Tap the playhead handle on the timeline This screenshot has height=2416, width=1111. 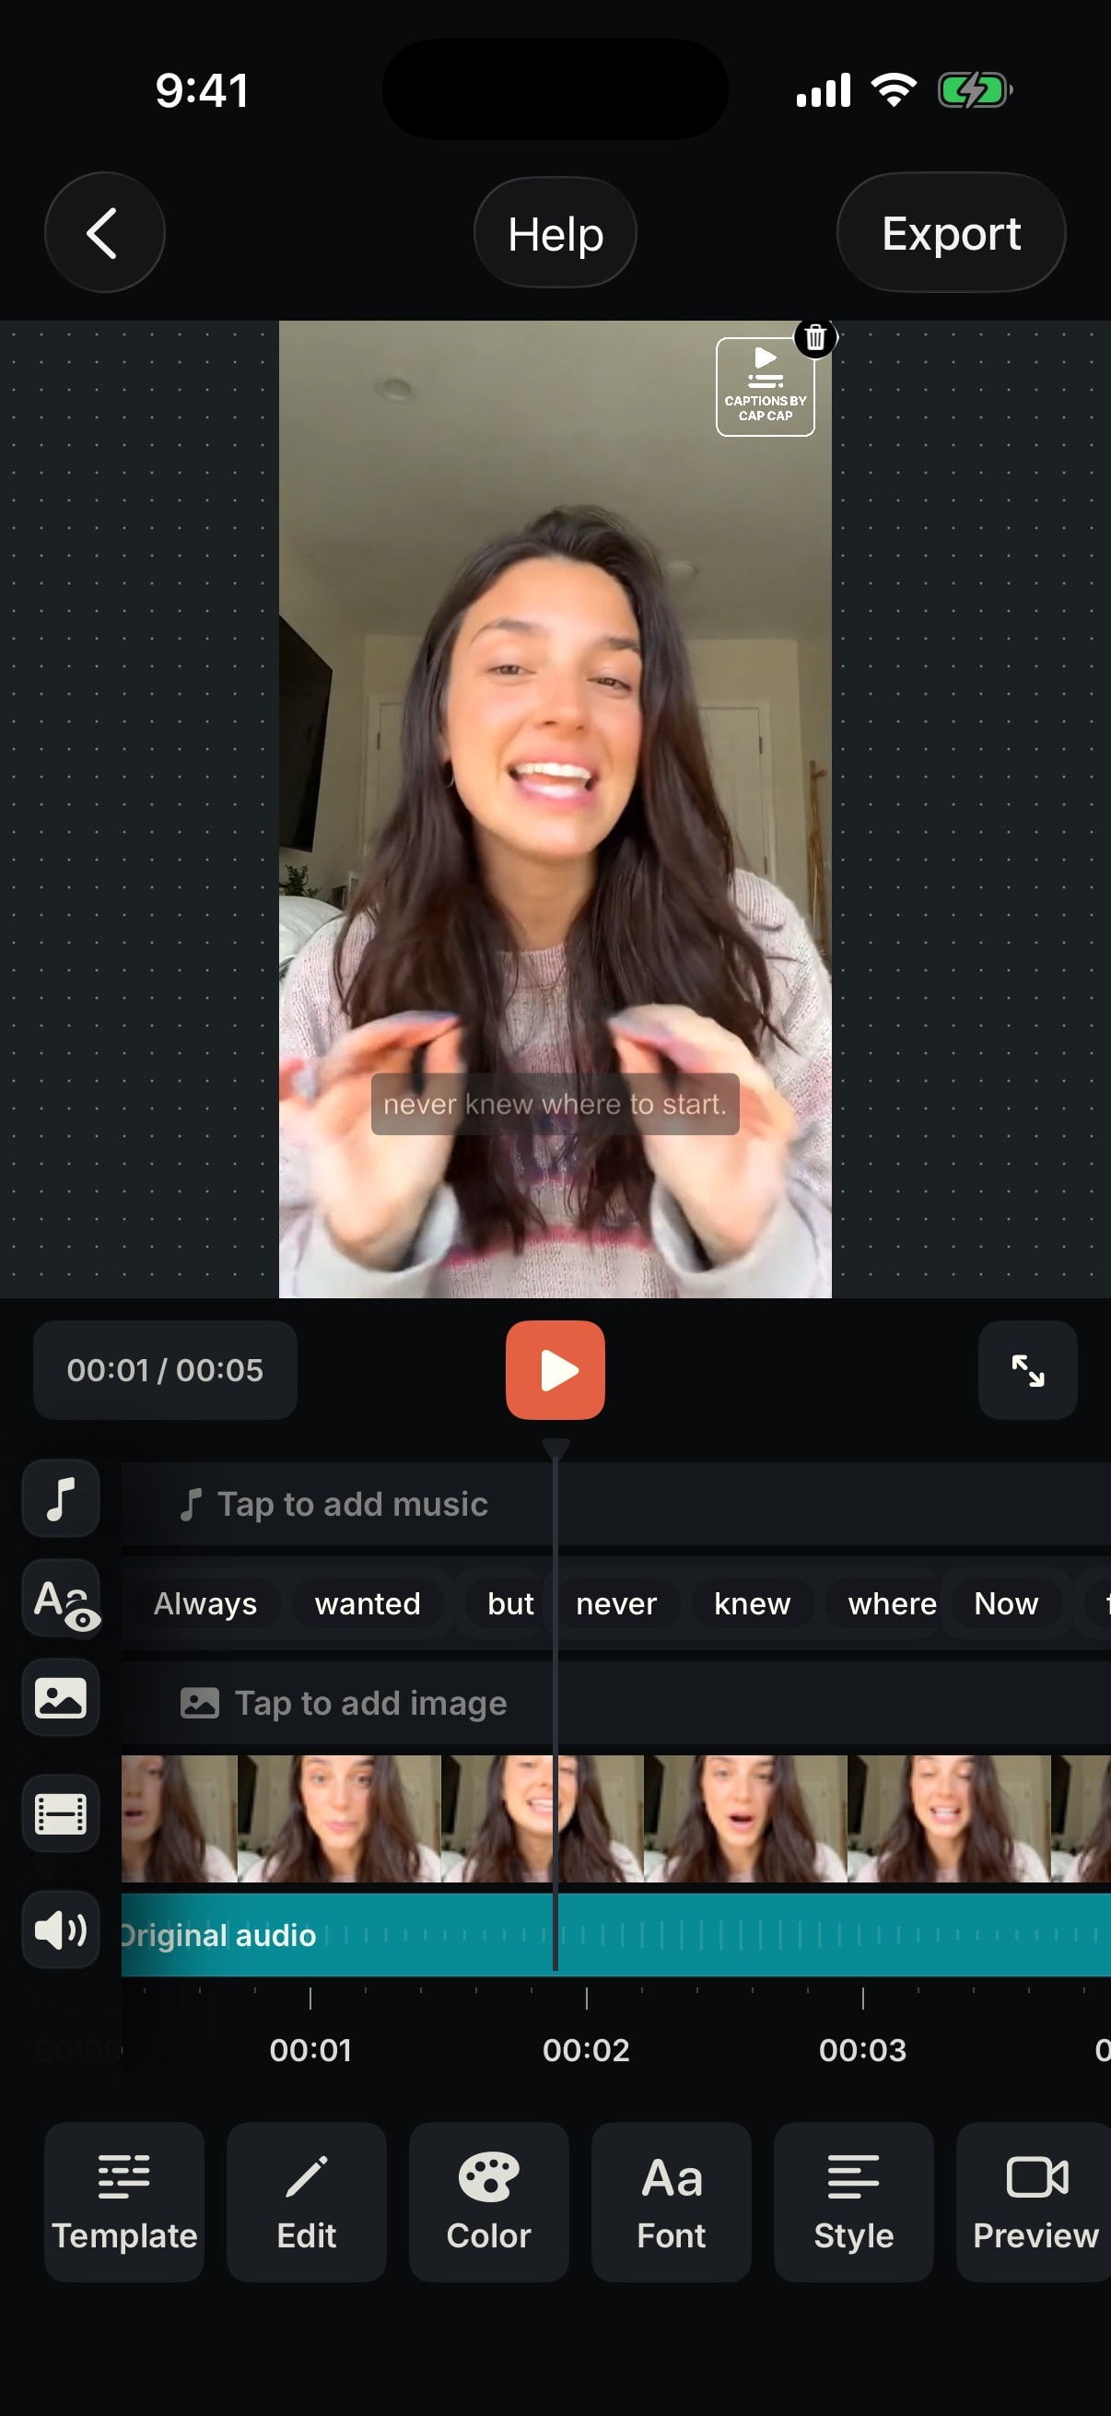(555, 1450)
